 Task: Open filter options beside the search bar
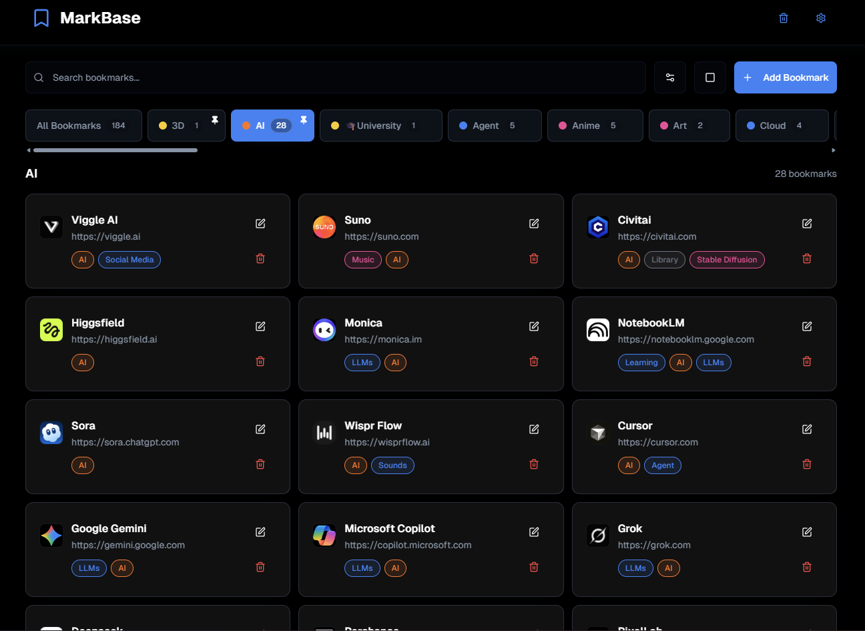click(x=669, y=77)
